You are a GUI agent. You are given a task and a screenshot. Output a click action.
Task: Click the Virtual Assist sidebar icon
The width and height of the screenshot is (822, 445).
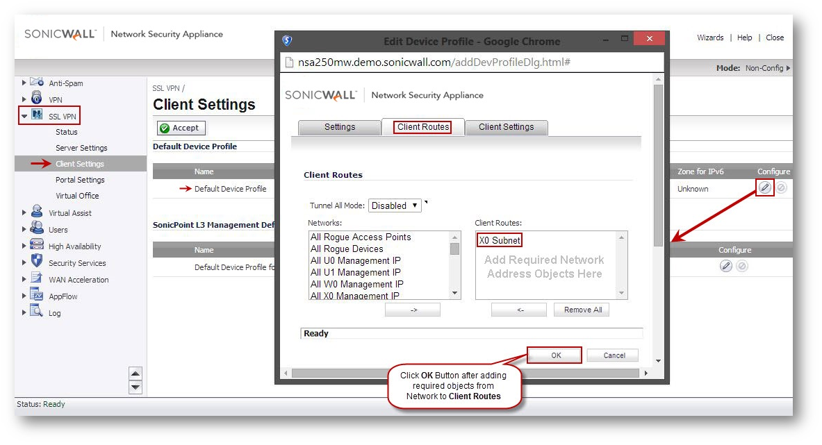click(x=37, y=212)
